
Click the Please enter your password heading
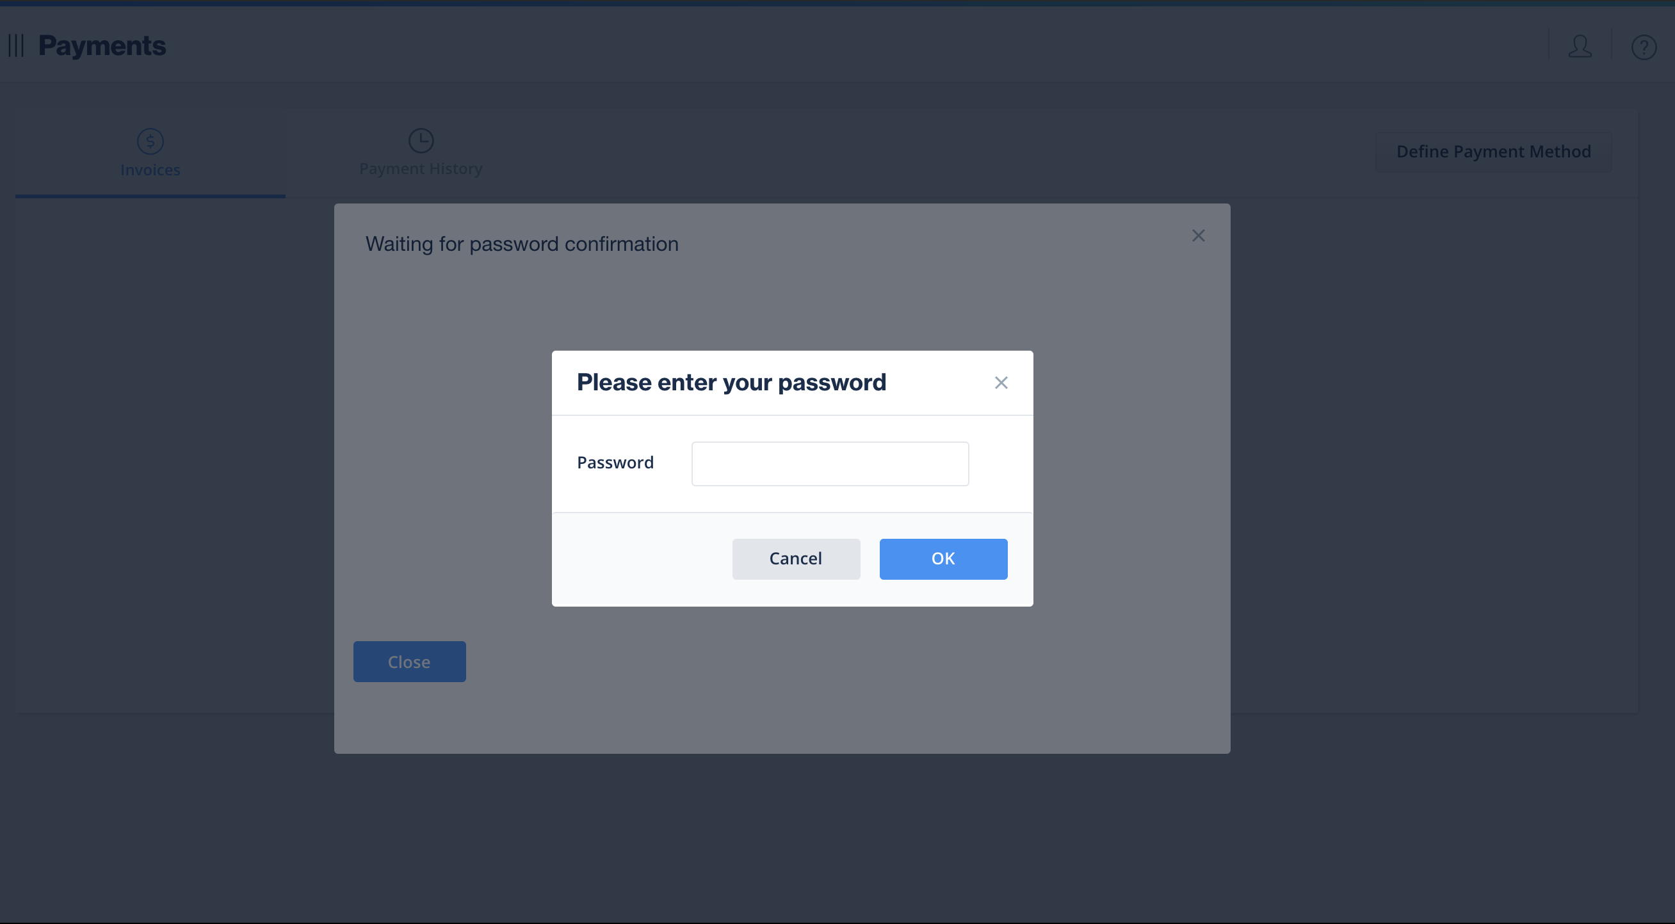731,382
